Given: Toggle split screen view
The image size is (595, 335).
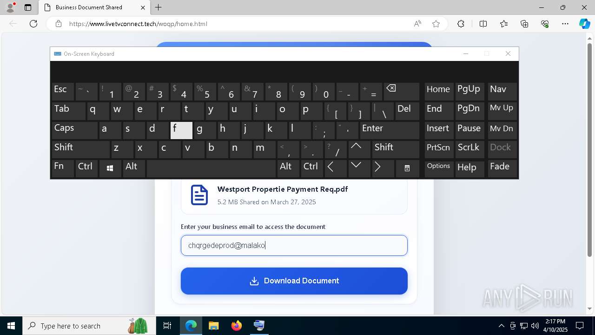Looking at the screenshot, I should point(483,24).
